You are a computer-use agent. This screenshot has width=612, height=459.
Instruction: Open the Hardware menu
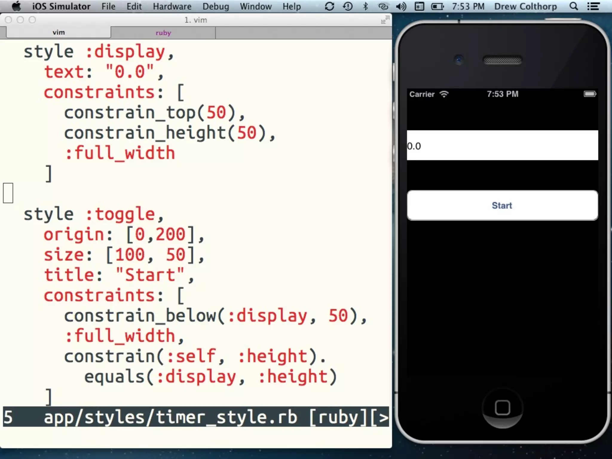point(172,6)
